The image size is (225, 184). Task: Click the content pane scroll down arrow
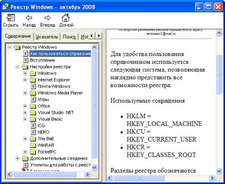[219, 171]
